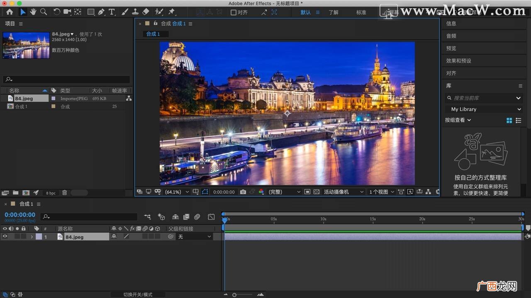The height and width of the screenshot is (298, 531).
Task: Create new folder in Project panel
Action: (15, 192)
